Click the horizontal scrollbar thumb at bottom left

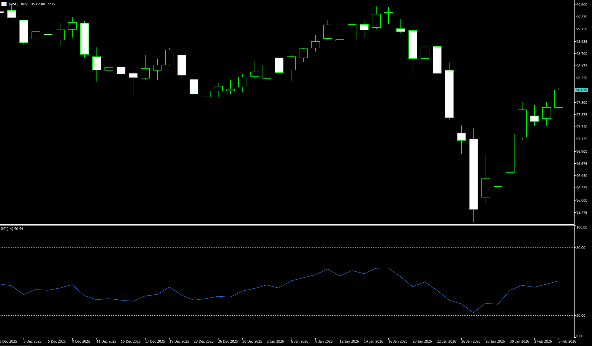(x=15, y=345)
